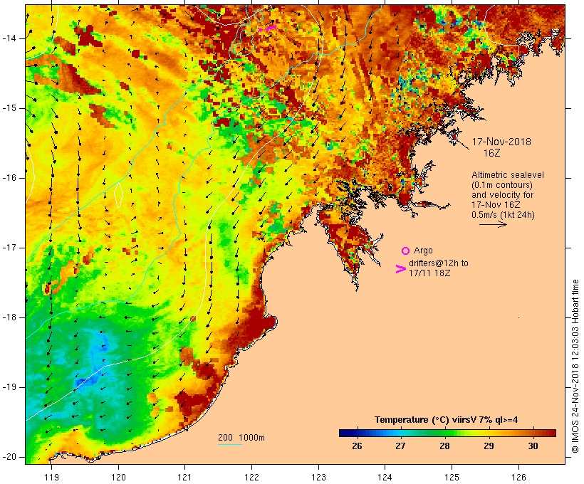Click the color bar value '26'

pos(357,446)
